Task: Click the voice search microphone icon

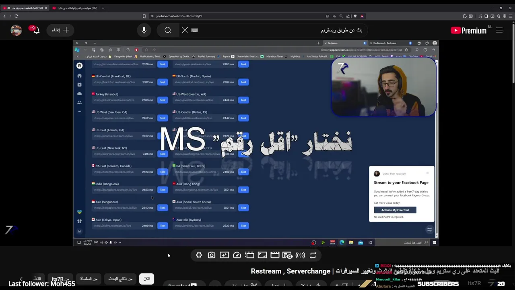Action: point(144,30)
